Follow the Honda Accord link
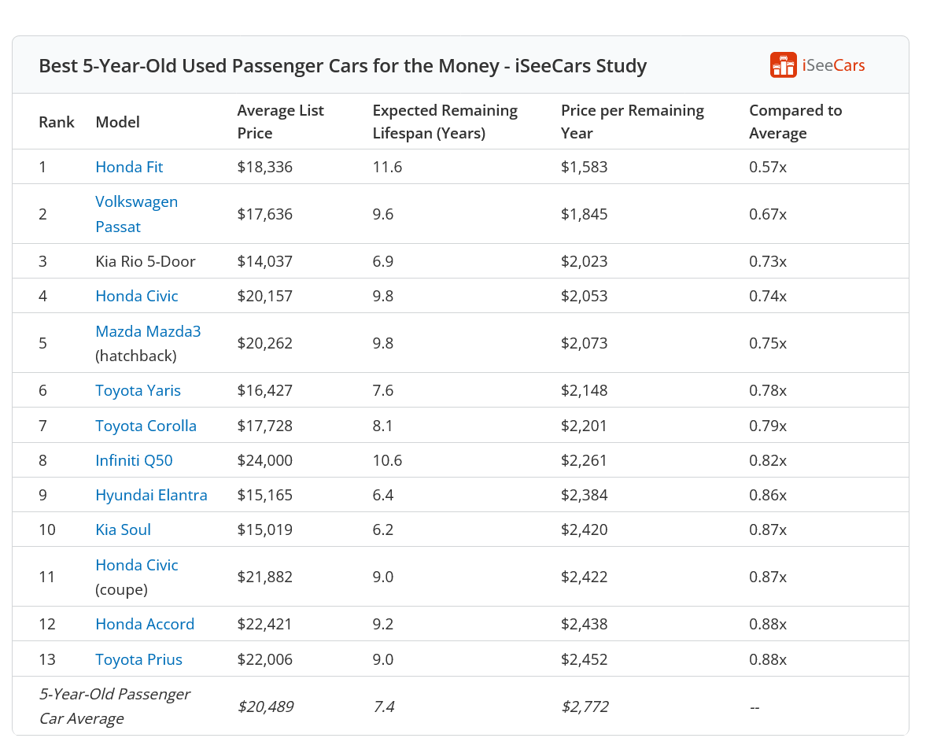Image resolution: width=926 pixels, height=749 pixels. (x=145, y=624)
